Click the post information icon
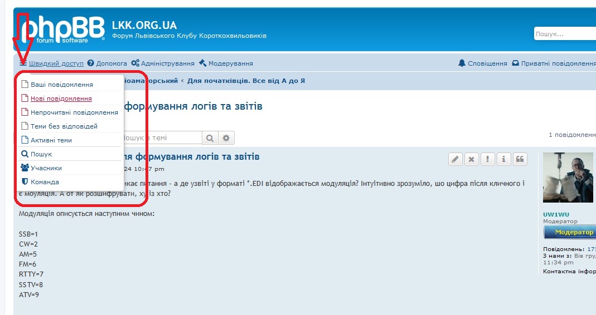 coord(504,159)
